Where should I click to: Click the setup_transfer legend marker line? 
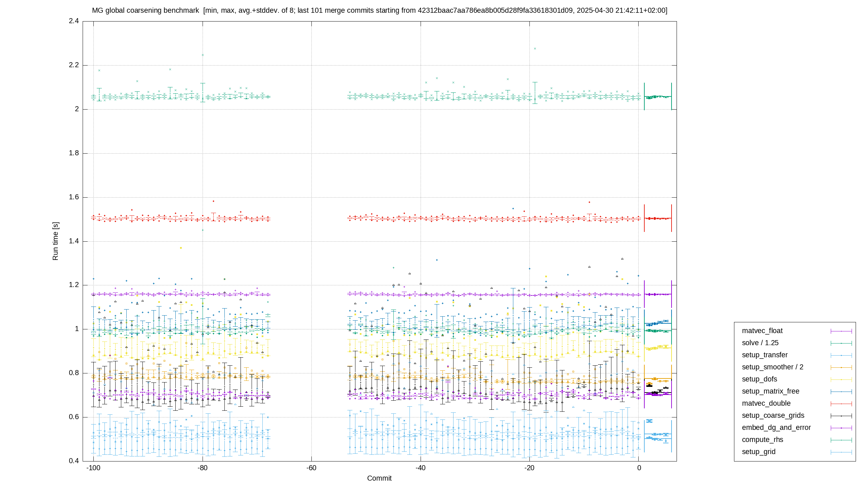click(x=841, y=355)
